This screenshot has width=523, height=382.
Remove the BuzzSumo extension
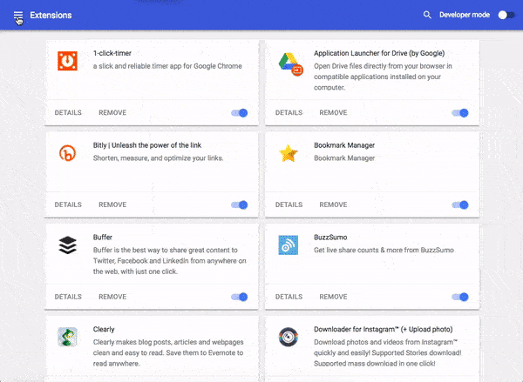(x=333, y=297)
